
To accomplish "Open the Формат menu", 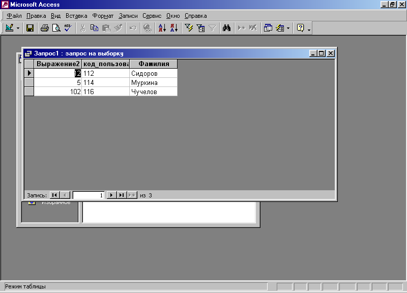I will coord(103,16).
